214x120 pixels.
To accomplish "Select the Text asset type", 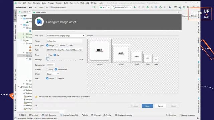I will tap(67, 45).
